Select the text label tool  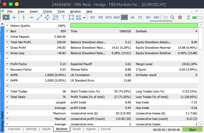point(63,17)
